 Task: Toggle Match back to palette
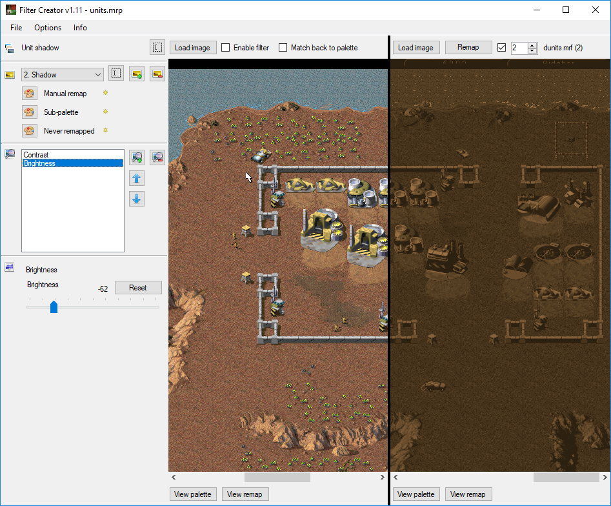(x=283, y=48)
